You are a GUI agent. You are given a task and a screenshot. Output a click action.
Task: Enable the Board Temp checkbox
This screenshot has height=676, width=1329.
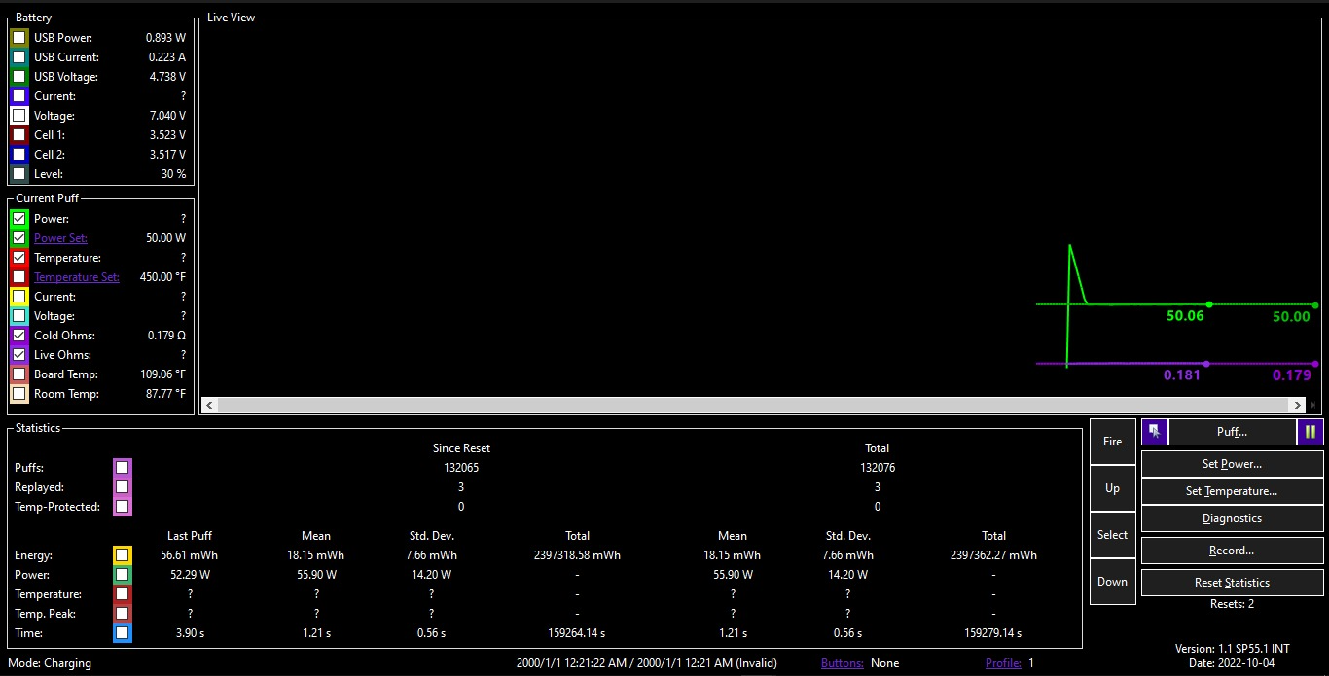coord(18,374)
